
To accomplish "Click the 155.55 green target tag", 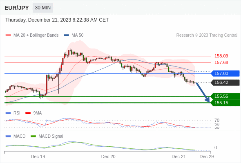I will pyautogui.click(x=225, y=96).
